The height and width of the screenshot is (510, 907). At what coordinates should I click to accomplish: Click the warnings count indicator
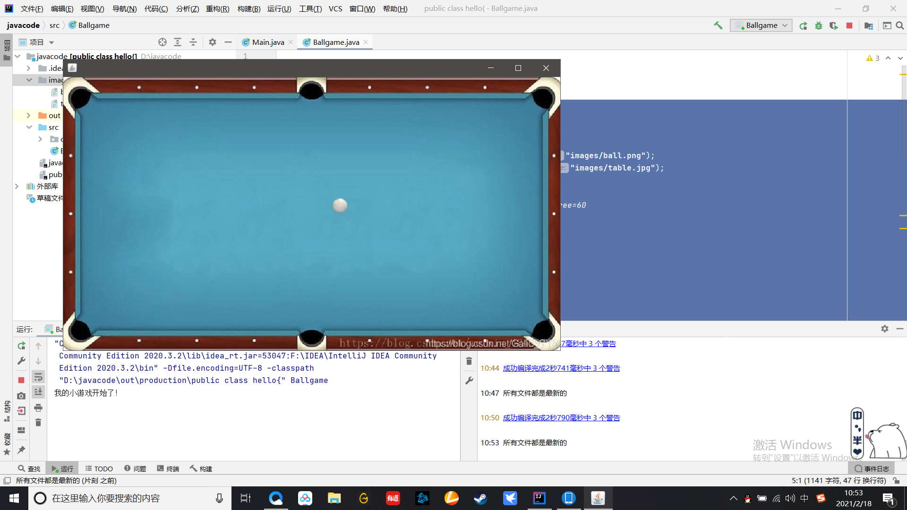pyautogui.click(x=873, y=58)
